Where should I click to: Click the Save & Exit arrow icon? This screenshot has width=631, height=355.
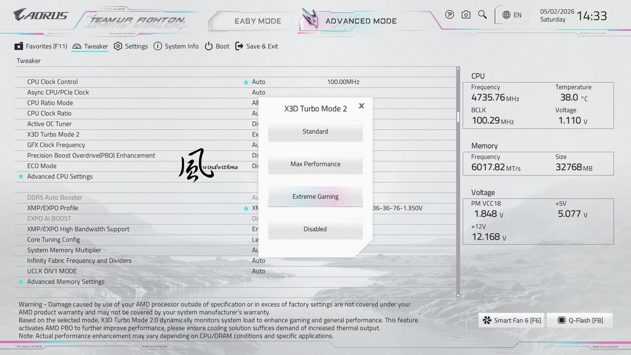(239, 46)
